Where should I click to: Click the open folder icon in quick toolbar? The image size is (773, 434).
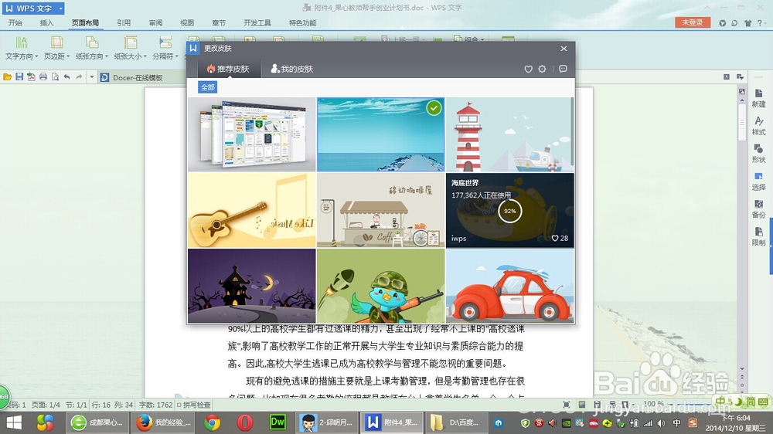(8, 77)
